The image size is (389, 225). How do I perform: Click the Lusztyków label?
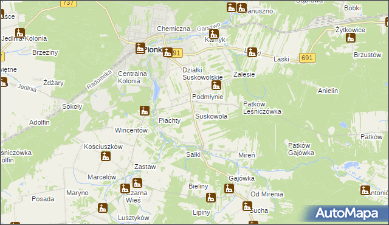point(134,218)
